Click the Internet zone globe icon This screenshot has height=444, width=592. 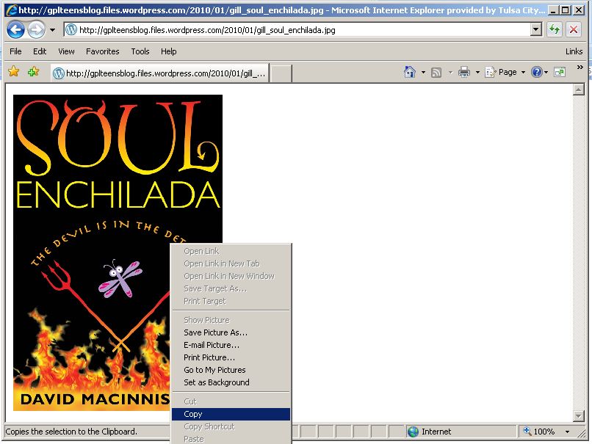click(x=413, y=432)
